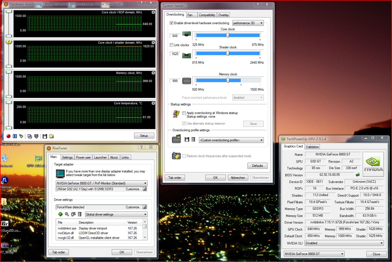Select the 7z desktop icon
This screenshot has width=392, height=262.
[x=5, y=224]
